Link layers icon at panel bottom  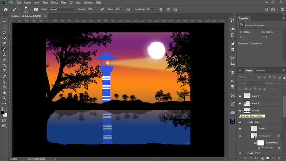(245, 158)
